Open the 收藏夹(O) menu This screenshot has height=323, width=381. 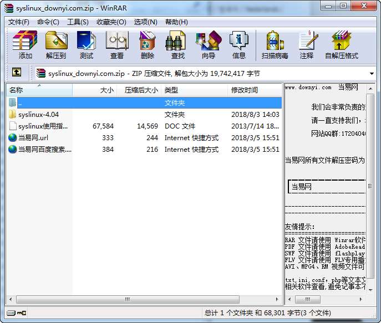pyautogui.click(x=111, y=22)
